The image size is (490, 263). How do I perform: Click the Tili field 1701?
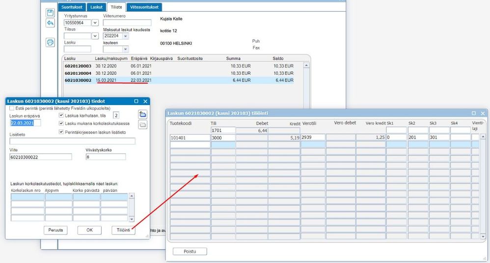point(223,130)
